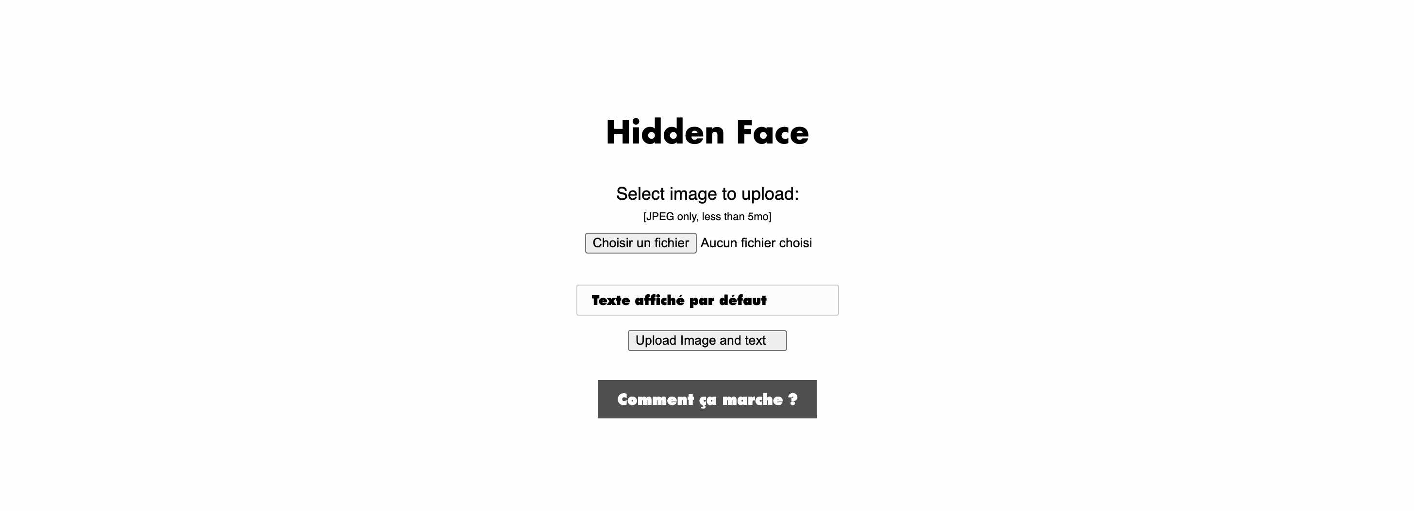1414x511 pixels.
Task: Click the "Hidden Face" page title
Action: 707,132
